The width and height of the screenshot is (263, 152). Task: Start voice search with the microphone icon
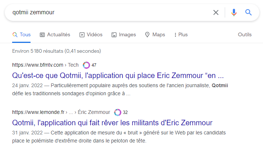pos(234,12)
